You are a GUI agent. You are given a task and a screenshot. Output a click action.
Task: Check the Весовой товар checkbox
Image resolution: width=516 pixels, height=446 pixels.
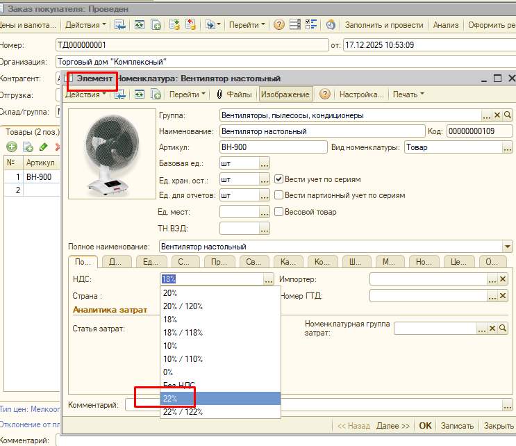pyautogui.click(x=279, y=212)
